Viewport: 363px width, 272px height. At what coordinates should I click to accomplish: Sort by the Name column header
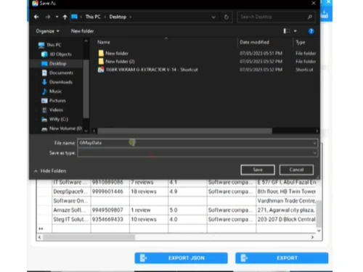[104, 42]
